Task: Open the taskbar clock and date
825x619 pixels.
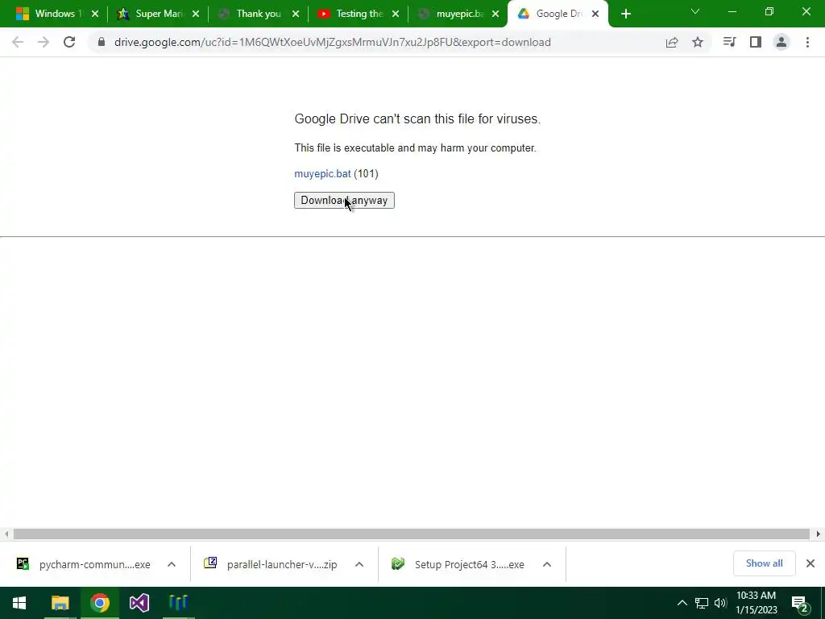Action: (756, 603)
